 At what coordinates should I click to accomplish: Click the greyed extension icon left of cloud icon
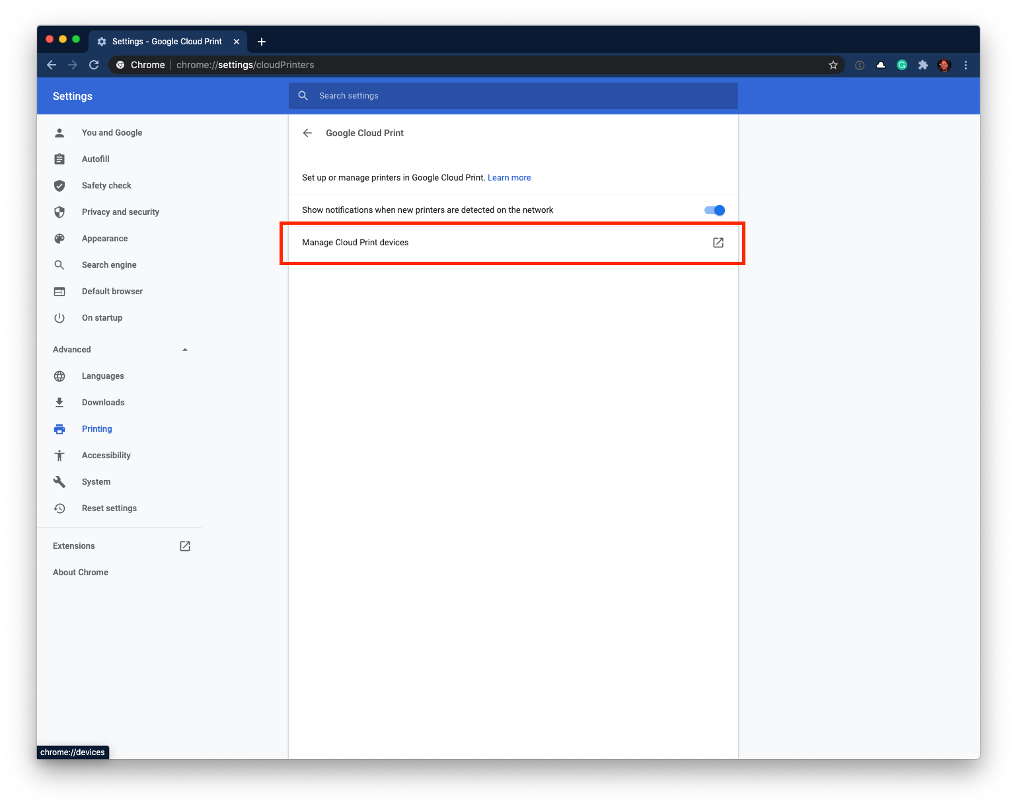coord(860,65)
